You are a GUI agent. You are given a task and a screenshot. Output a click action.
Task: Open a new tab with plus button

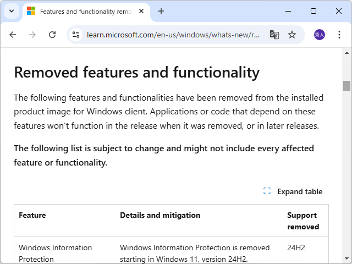pos(161,11)
